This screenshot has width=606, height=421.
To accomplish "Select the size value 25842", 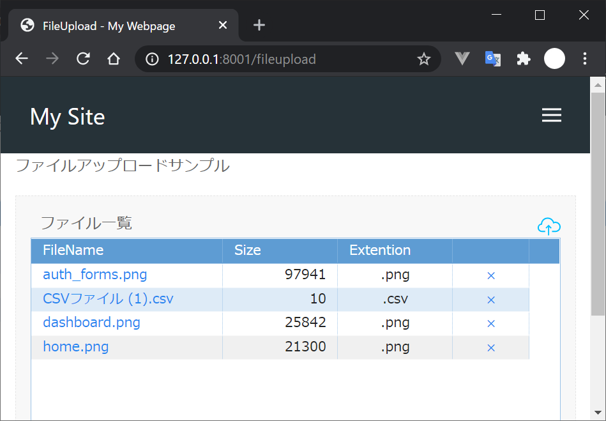I will tap(305, 323).
